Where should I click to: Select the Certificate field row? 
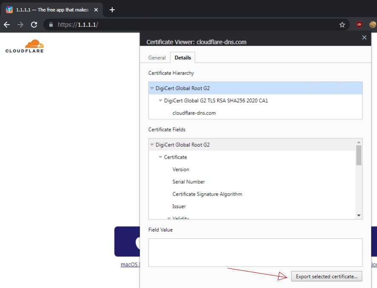pyautogui.click(x=252, y=157)
